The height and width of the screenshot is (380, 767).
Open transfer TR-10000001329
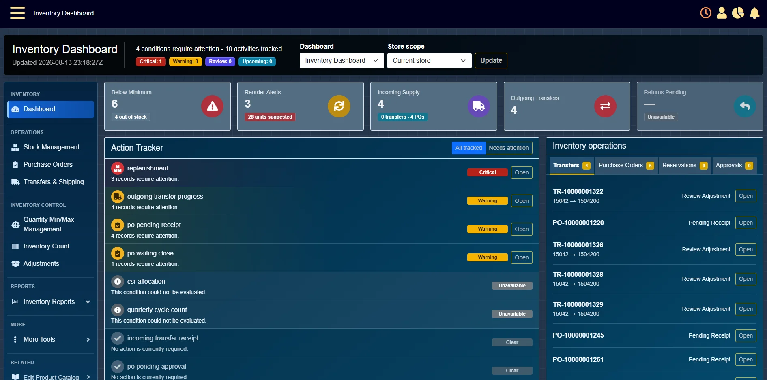[x=746, y=309]
